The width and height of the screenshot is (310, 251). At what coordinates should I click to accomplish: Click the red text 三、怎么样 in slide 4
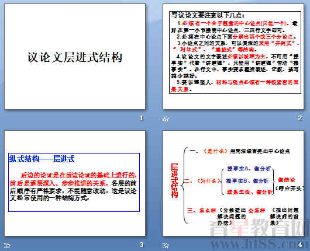click(201, 211)
